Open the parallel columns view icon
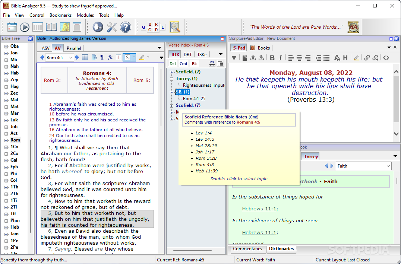Screen dimensions: 401x264 pos(38,27)
